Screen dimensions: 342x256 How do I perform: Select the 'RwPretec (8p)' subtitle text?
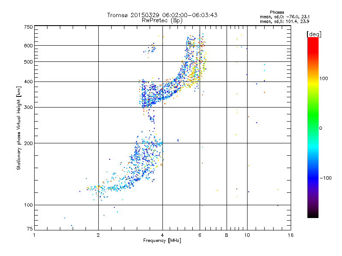pos(162,20)
